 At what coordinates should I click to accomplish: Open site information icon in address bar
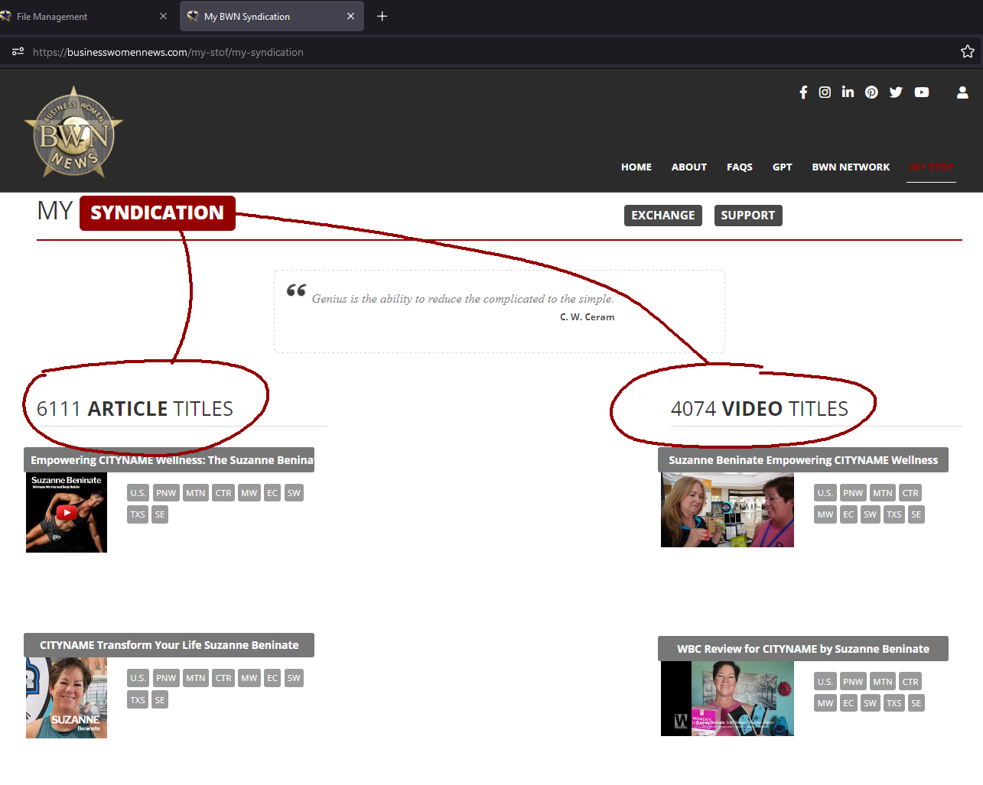click(18, 52)
